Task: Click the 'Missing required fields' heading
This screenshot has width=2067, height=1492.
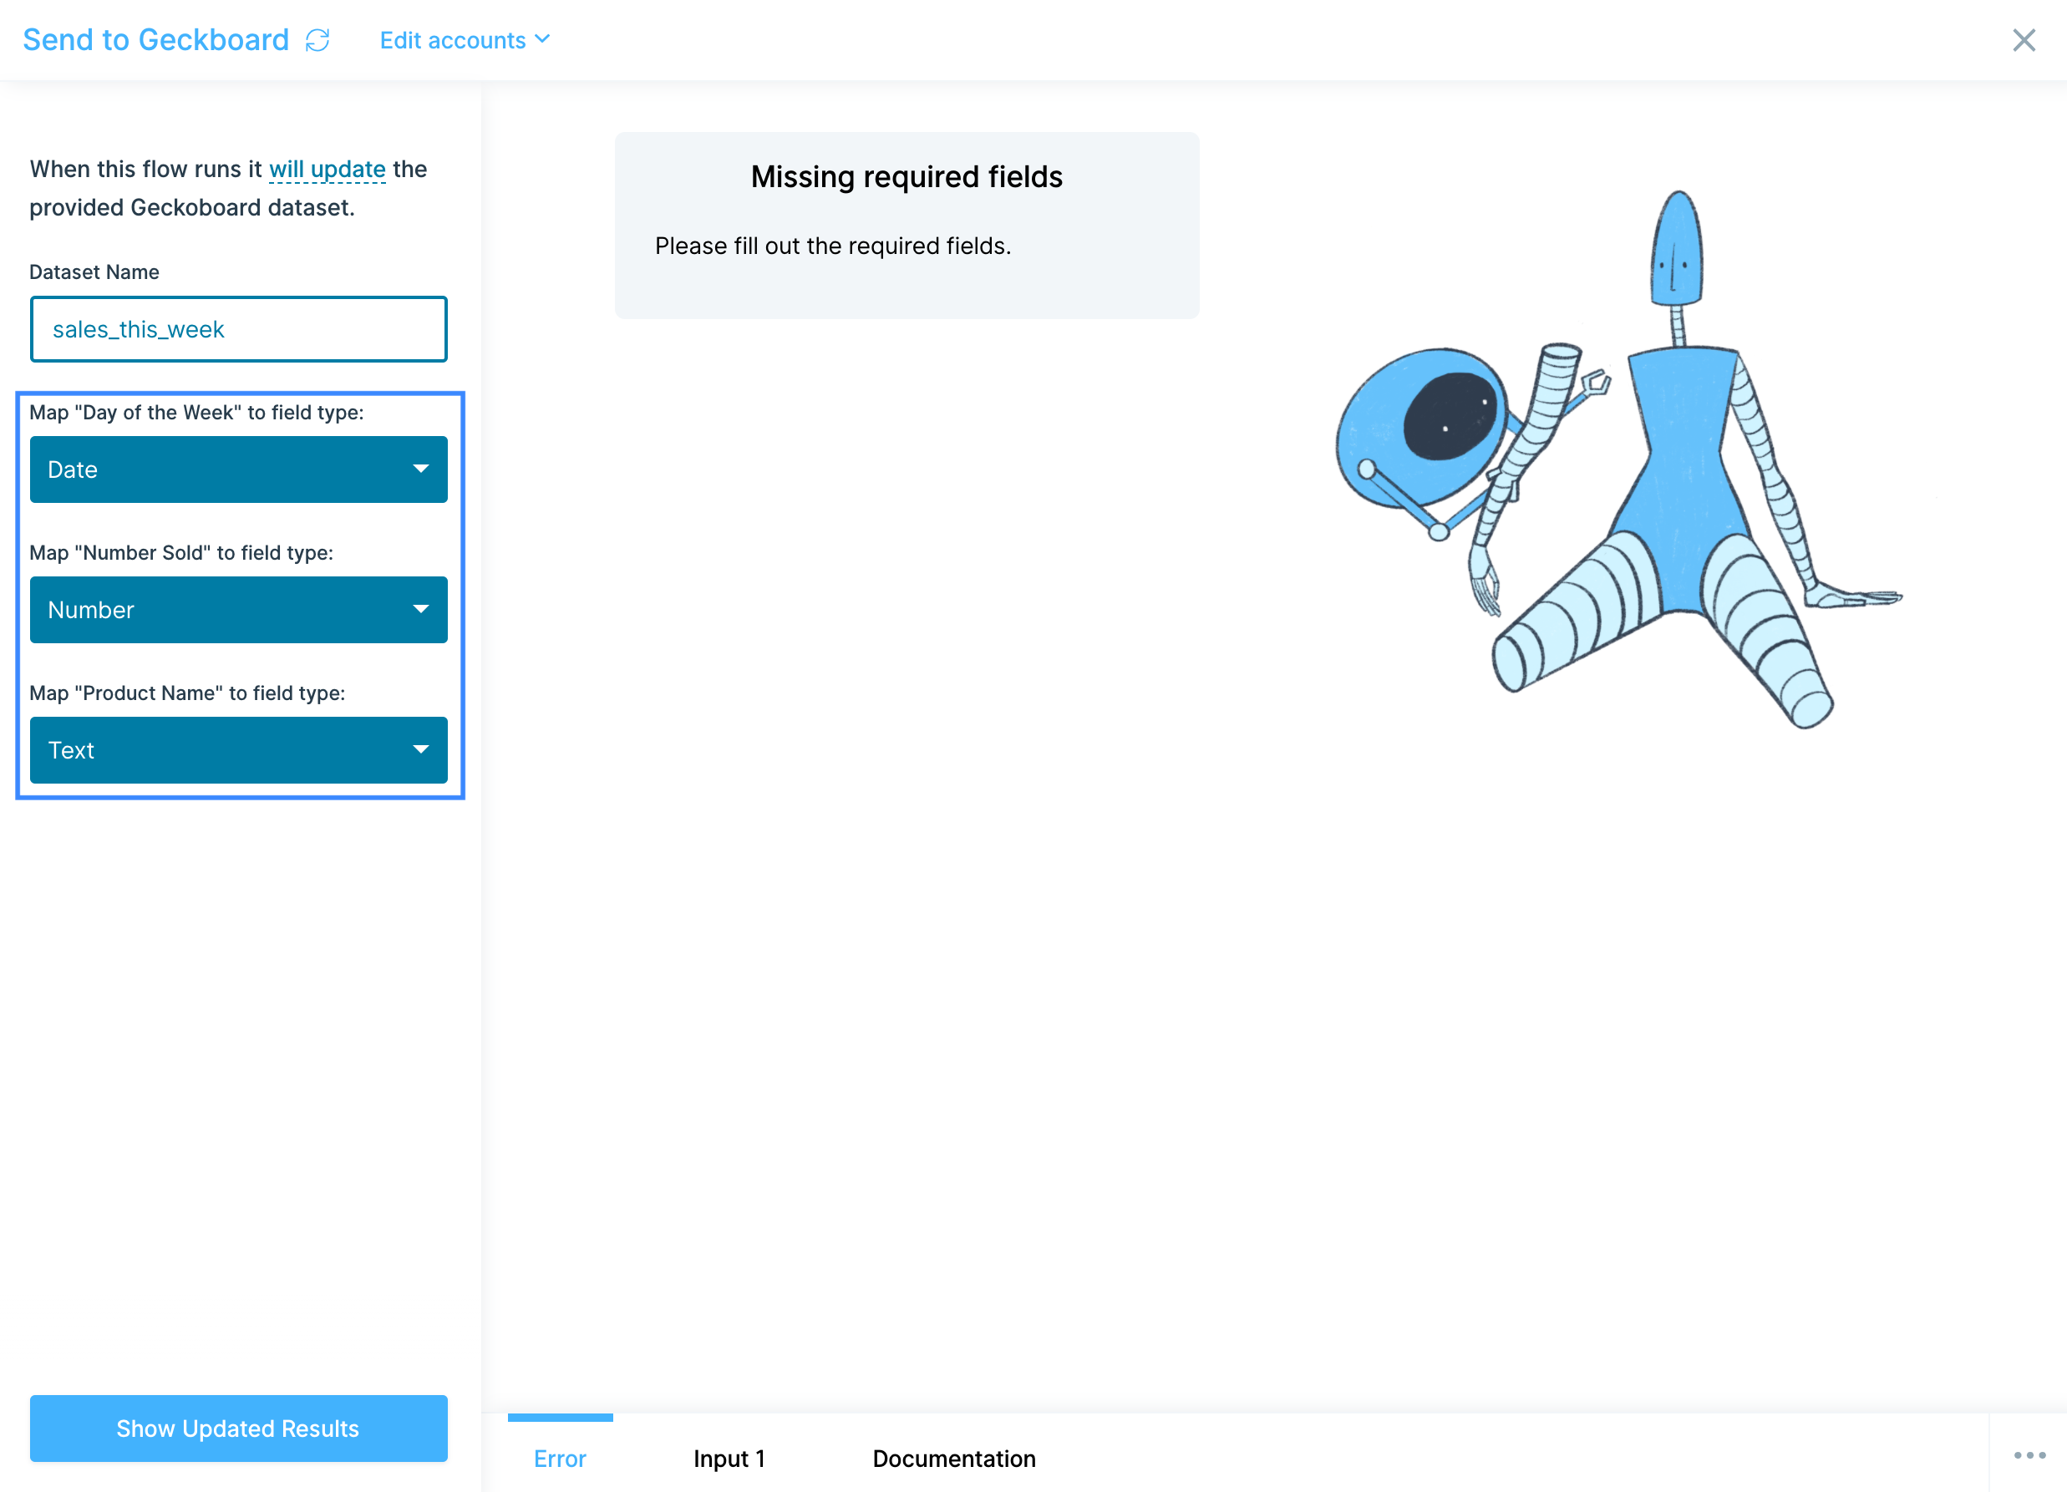Action: 907,177
